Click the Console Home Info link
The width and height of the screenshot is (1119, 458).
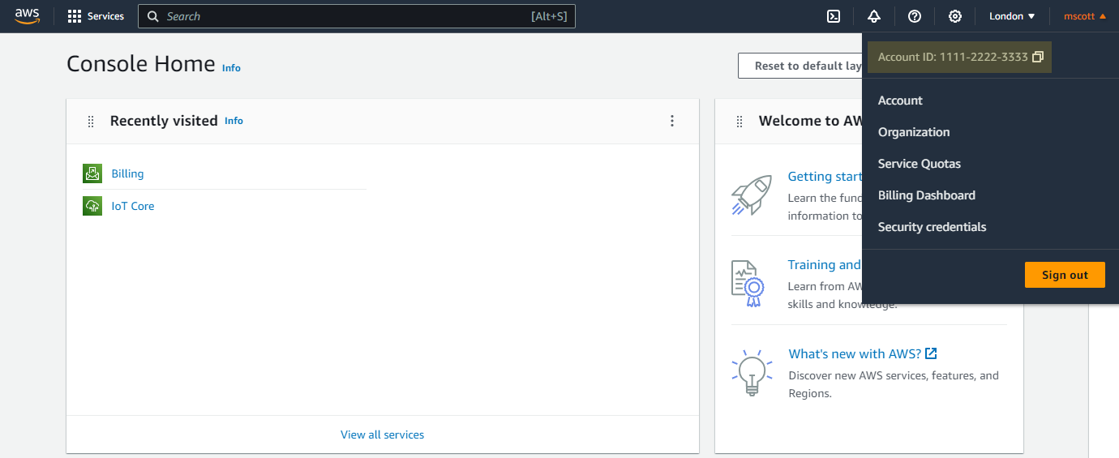(x=231, y=68)
